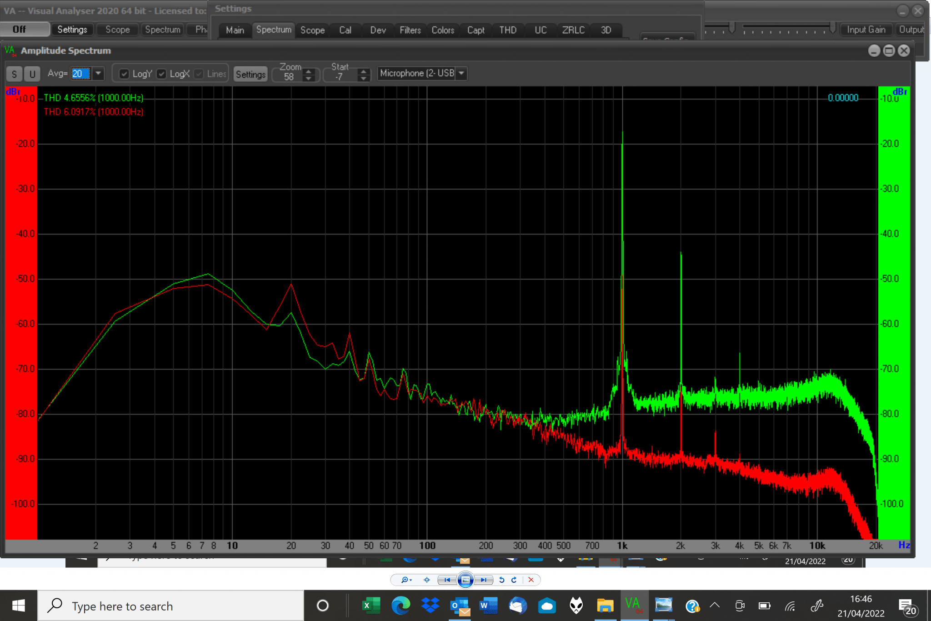Go to next image in viewer
This screenshot has height=621, width=931.
pos(484,580)
